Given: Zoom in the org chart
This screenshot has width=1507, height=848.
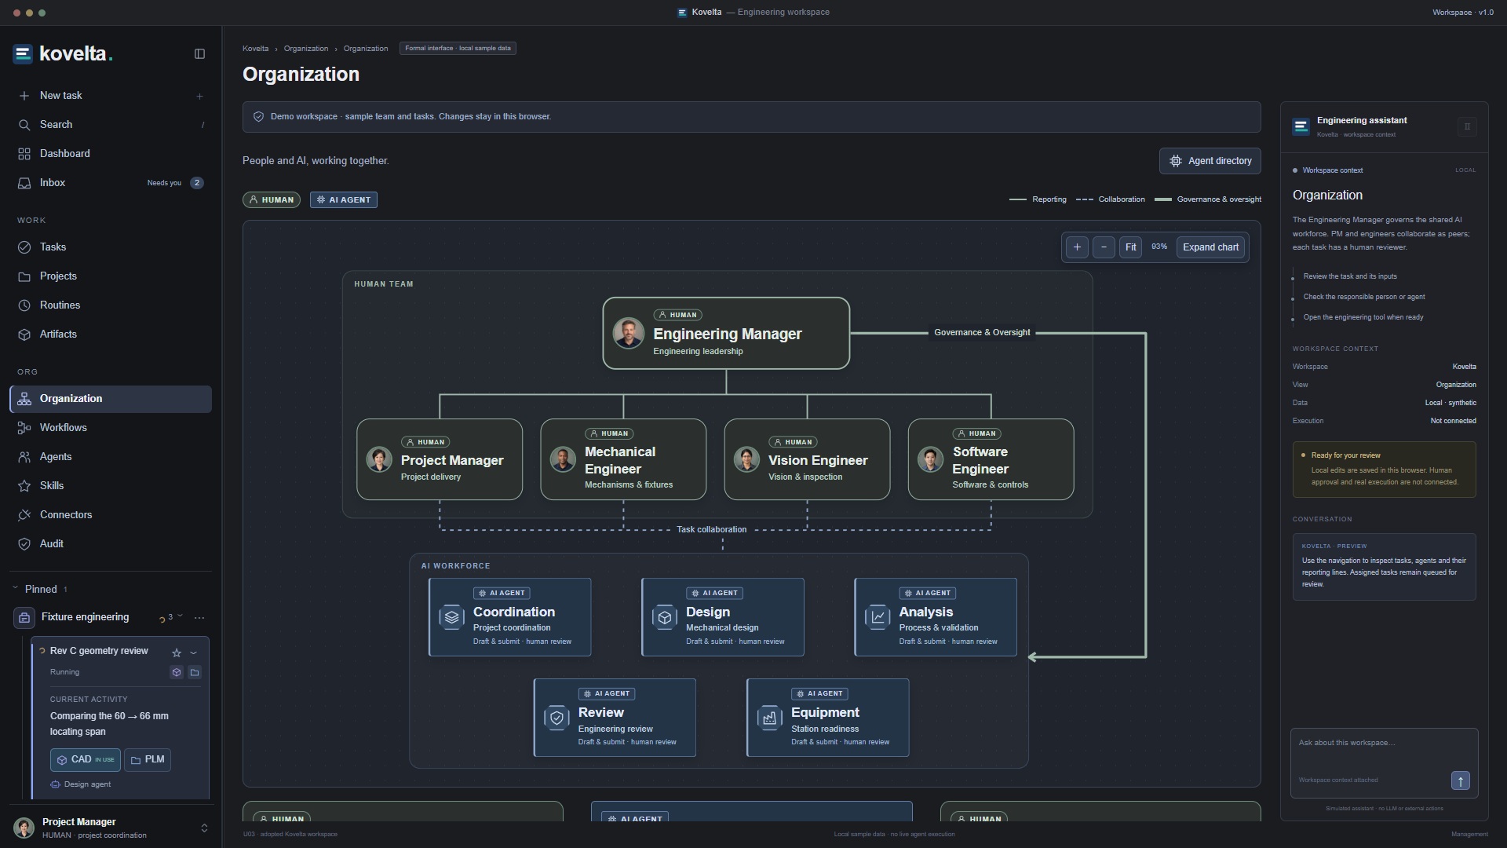Looking at the screenshot, I should [1077, 247].
